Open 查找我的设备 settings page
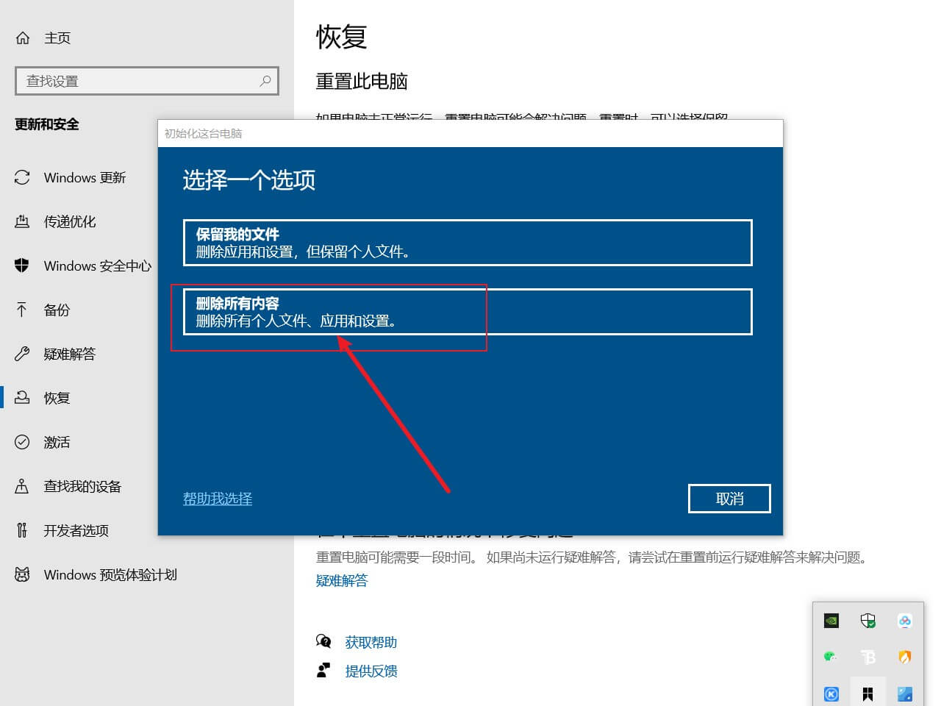The width and height of the screenshot is (941, 706). pyautogui.click(x=82, y=486)
